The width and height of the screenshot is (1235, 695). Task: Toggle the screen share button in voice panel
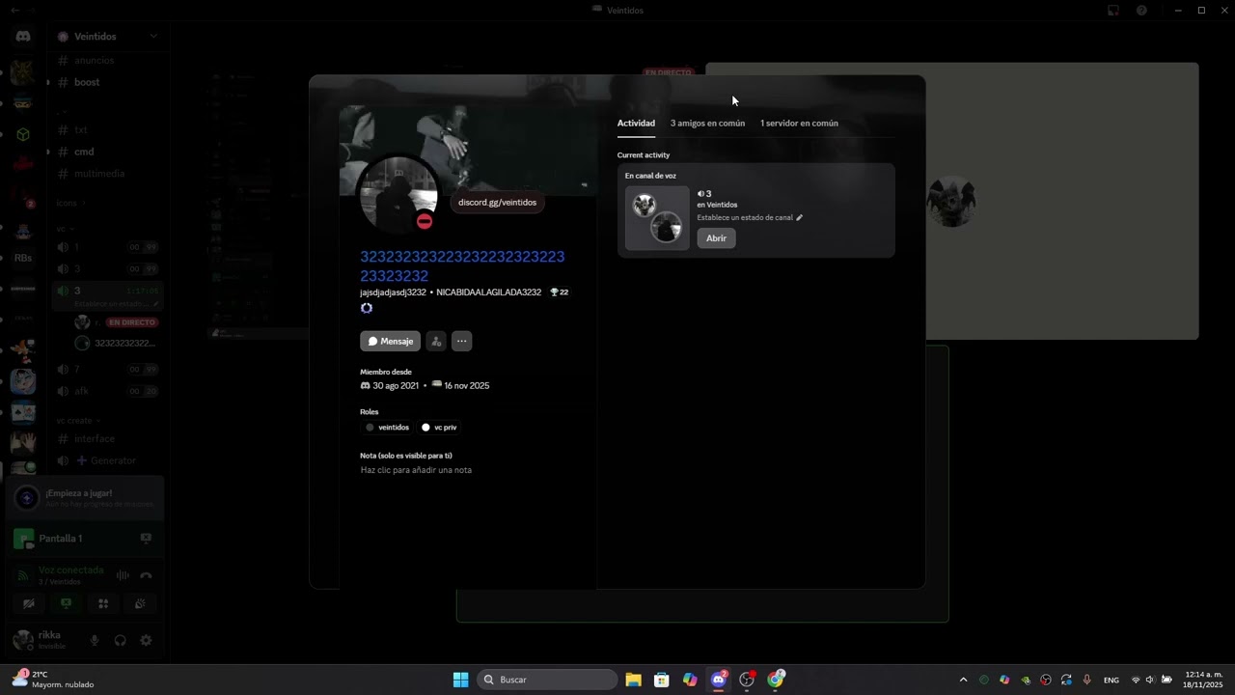(66, 603)
